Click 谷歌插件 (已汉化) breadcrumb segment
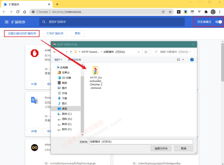224x165 pixels. coord(114,52)
